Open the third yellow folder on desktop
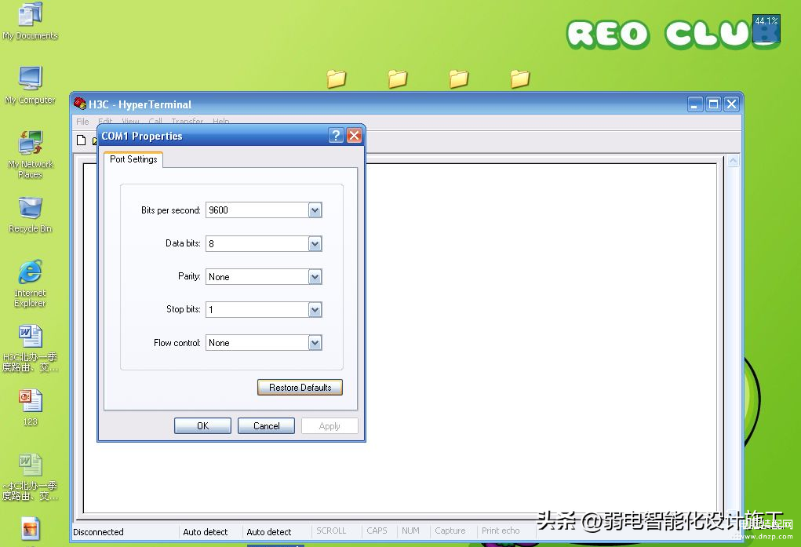The width and height of the screenshot is (801, 547). pyautogui.click(x=459, y=78)
